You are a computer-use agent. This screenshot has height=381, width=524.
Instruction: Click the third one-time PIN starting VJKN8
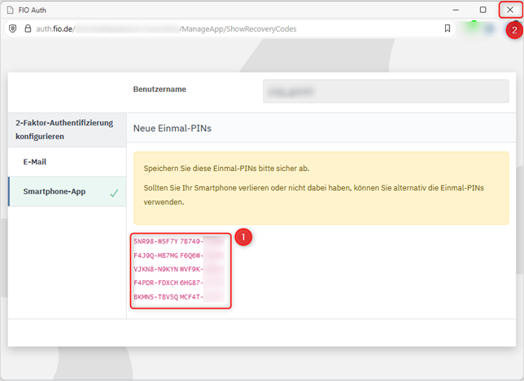pos(168,269)
